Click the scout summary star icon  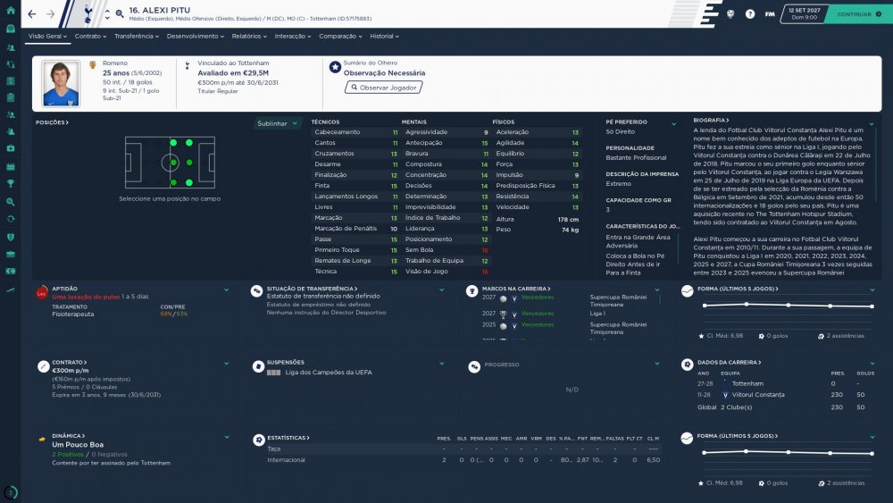[335, 67]
